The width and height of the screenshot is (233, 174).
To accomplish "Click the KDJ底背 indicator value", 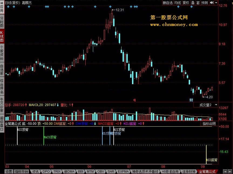I will click(134, 123).
